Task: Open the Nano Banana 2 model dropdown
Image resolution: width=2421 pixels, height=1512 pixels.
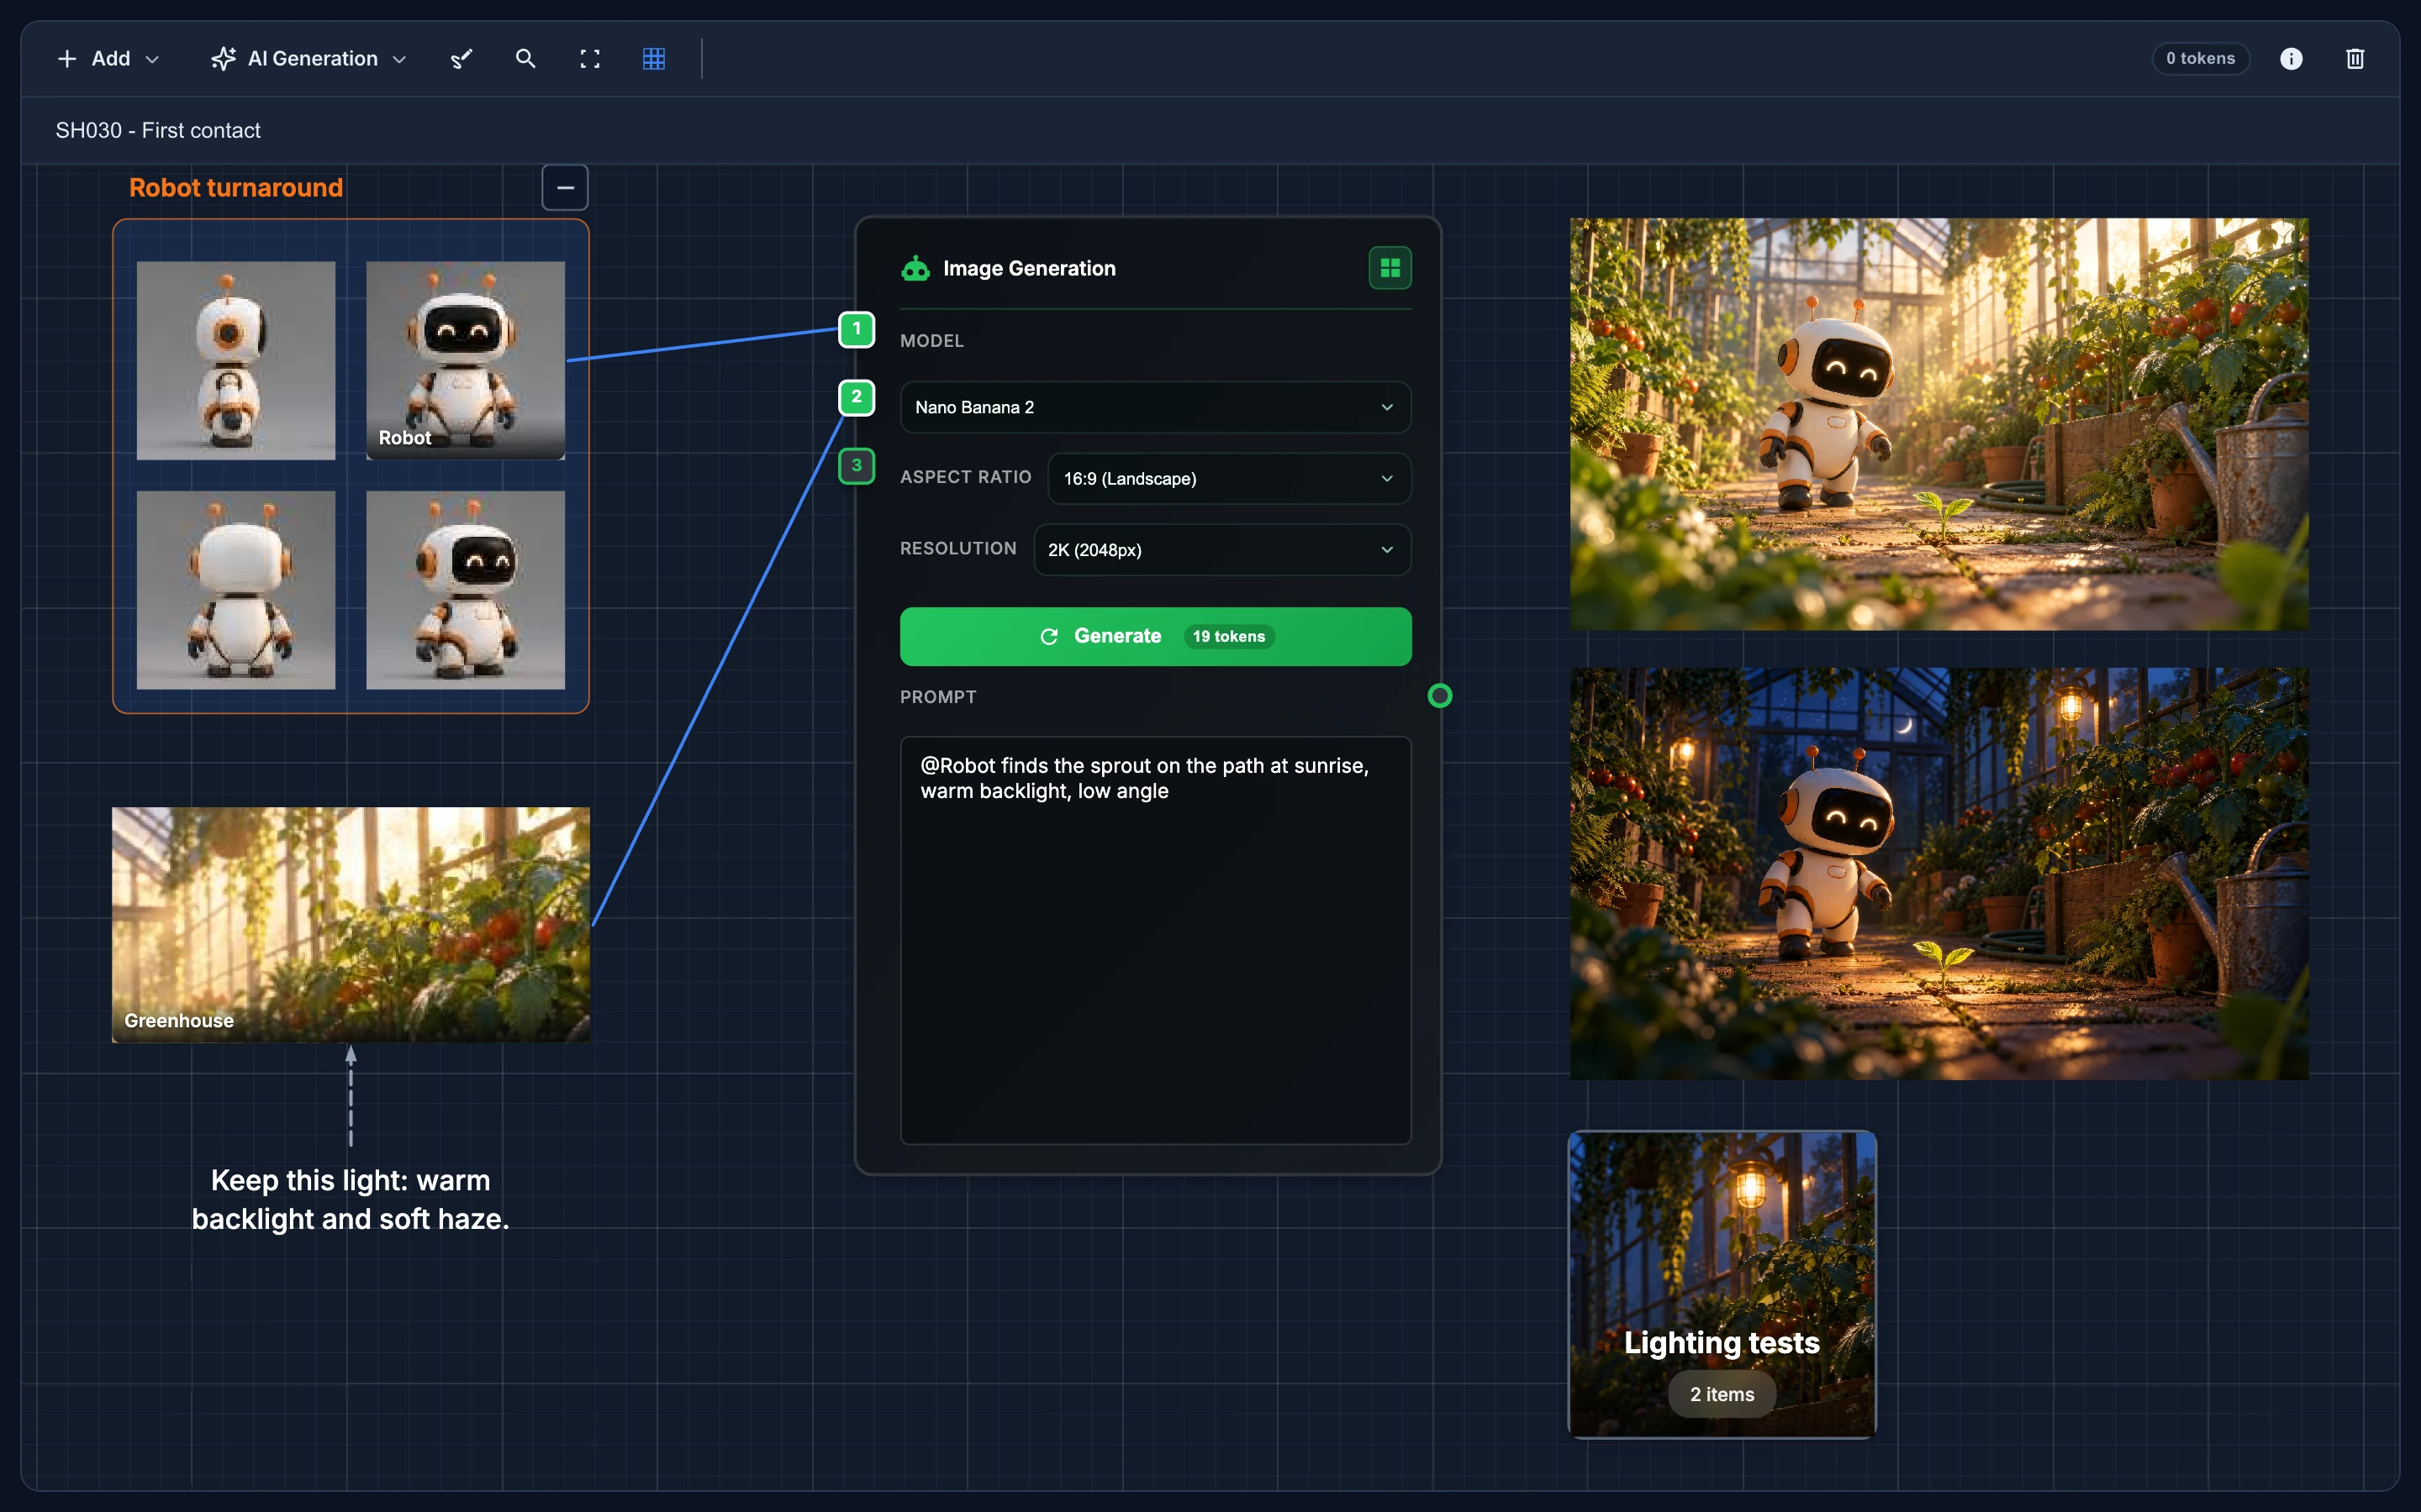Action: (1156, 407)
